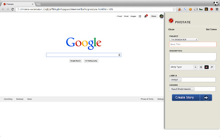Click the cartoon character extension icon

[179, 9]
